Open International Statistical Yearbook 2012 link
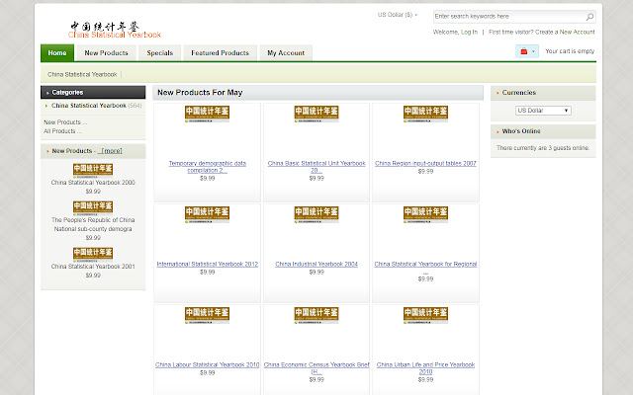Screen dimensions: 633x395 207,264
